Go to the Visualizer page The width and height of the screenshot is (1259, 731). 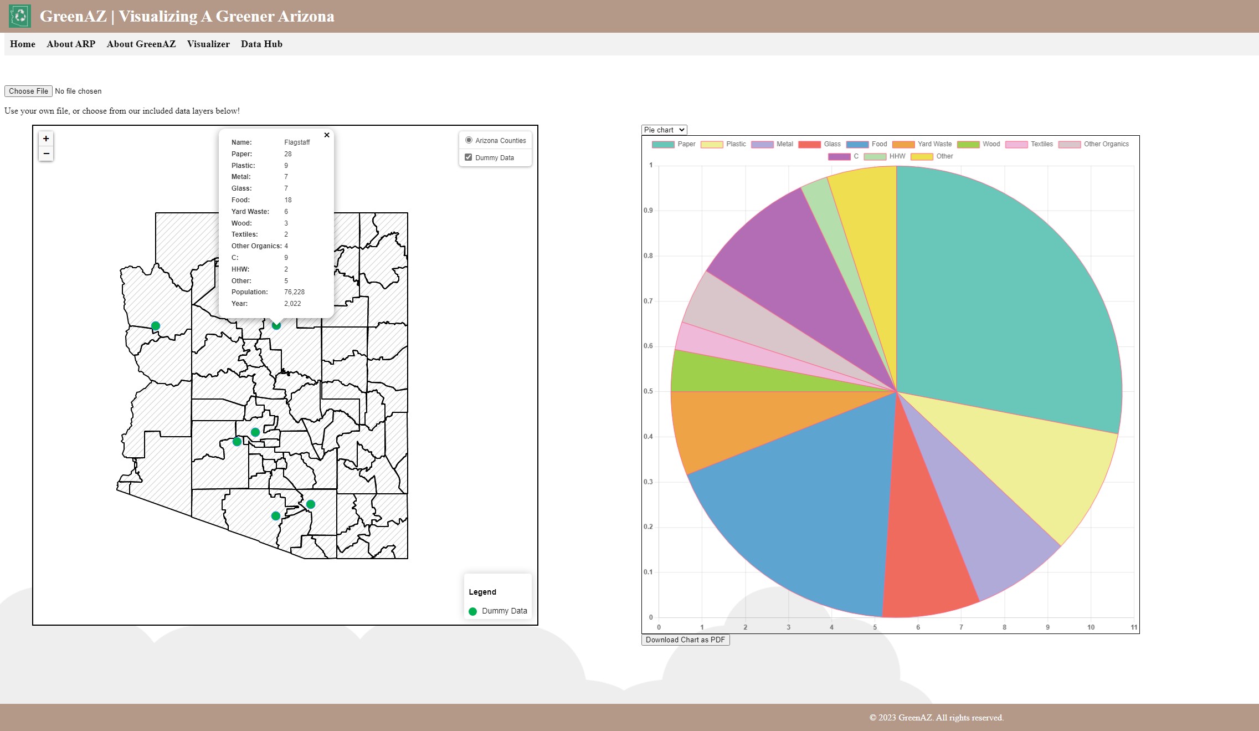[x=208, y=44]
